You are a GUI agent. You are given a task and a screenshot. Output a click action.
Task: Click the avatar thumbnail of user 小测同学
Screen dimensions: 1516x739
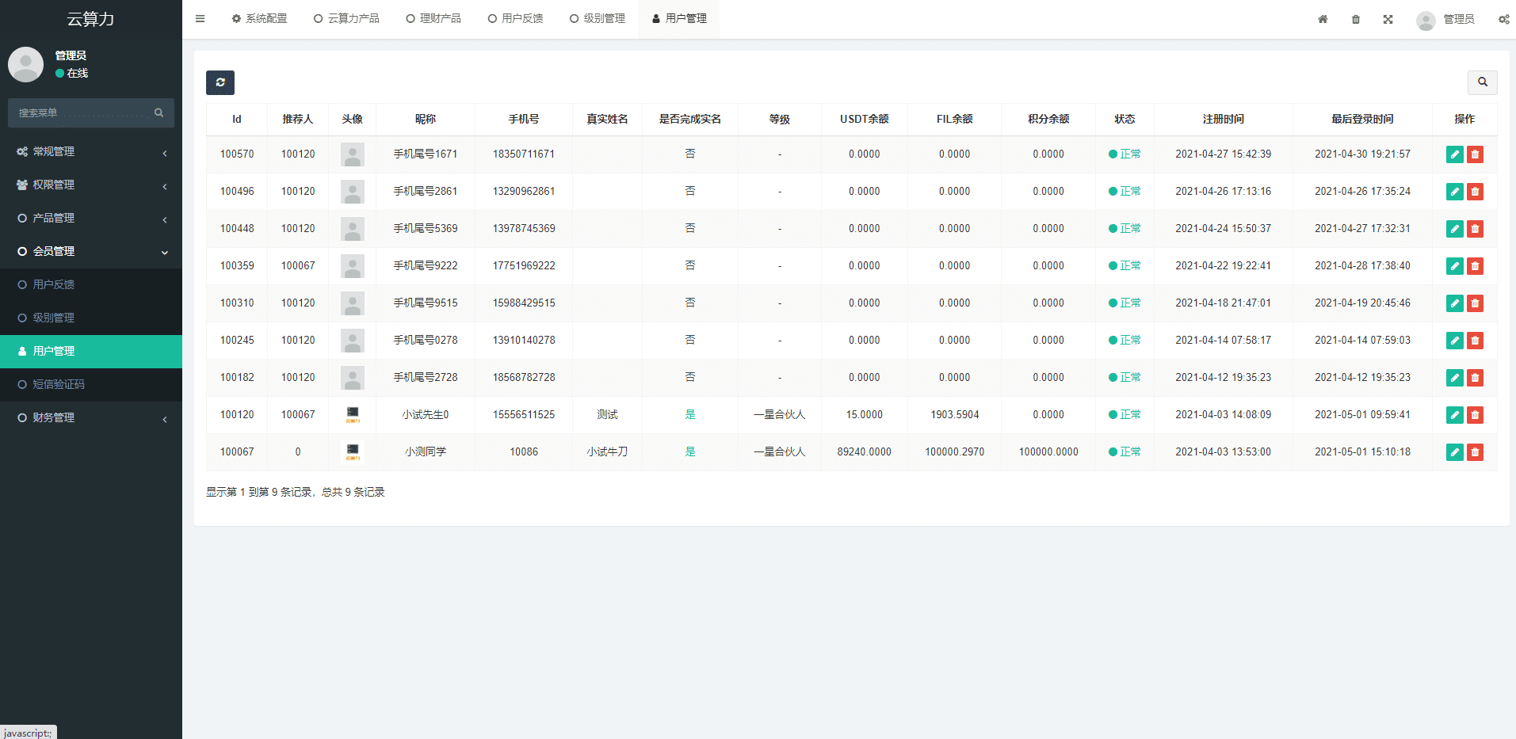pos(353,452)
